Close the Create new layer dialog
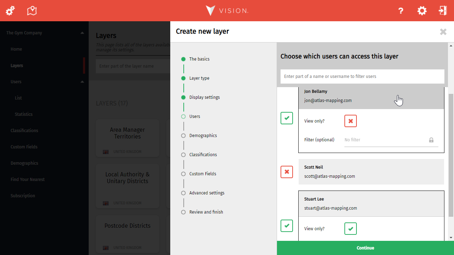The width and height of the screenshot is (454, 255). click(x=443, y=32)
